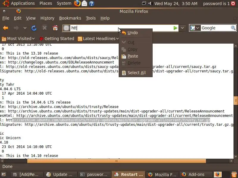Click the forward navigation arrow
Screen dimensions: 238x178
(16, 28)
